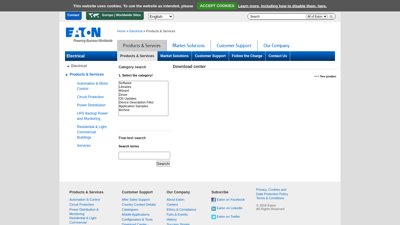
Task: Open footer Mobile Applications link
Action: [x=136, y=214]
